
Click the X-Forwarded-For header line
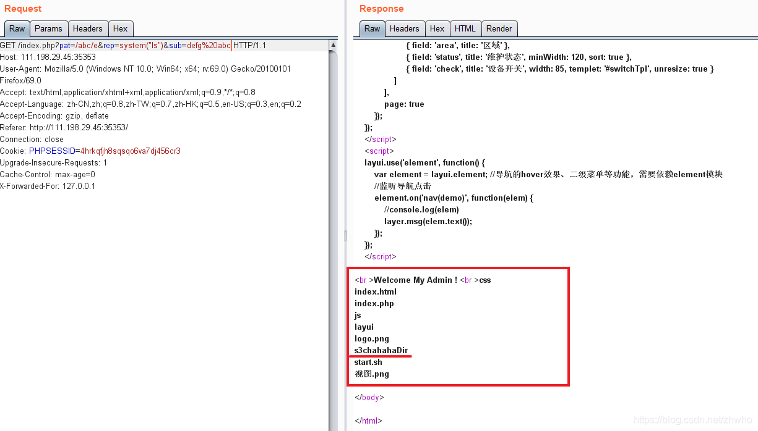[48, 186]
